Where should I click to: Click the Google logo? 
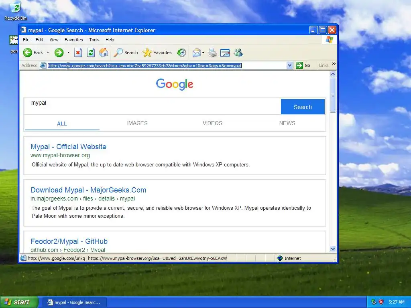(x=175, y=84)
